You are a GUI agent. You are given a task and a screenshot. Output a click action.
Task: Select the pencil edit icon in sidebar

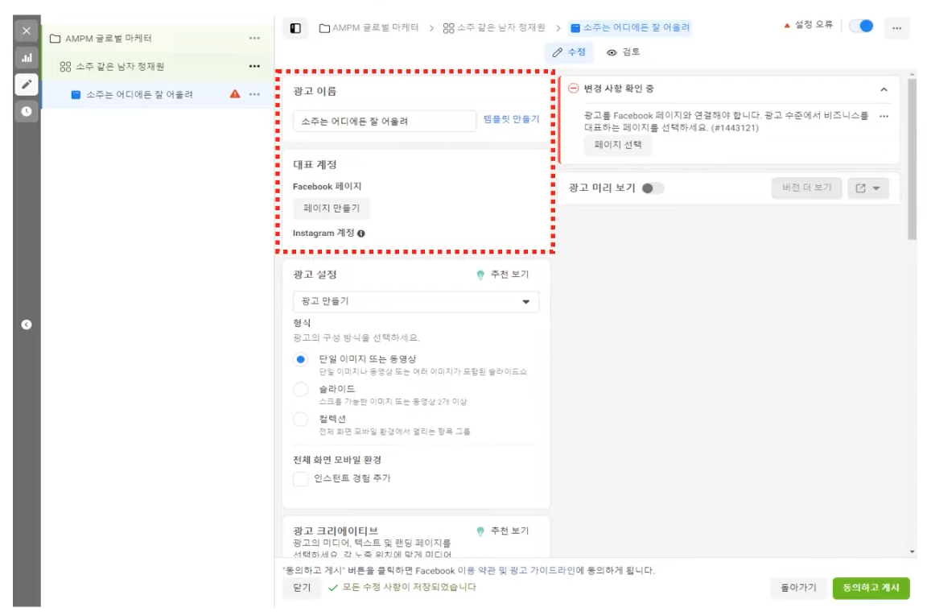tap(26, 85)
